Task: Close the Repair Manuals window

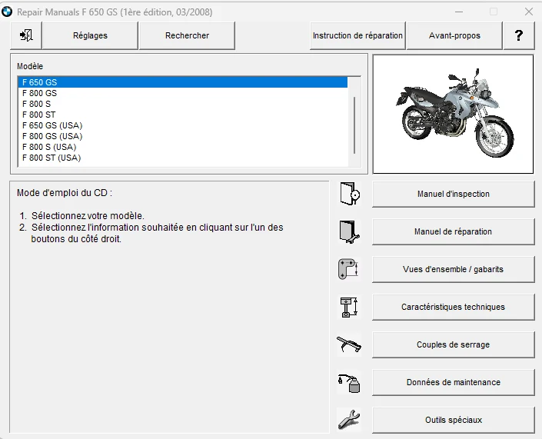Action: point(528,12)
